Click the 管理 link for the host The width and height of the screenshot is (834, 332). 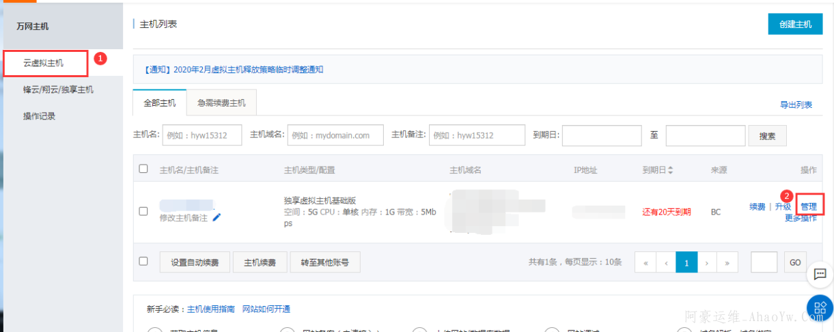[x=808, y=206]
